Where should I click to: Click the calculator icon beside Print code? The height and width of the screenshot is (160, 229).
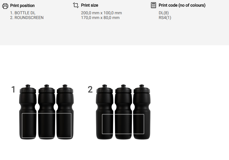coord(154,5)
